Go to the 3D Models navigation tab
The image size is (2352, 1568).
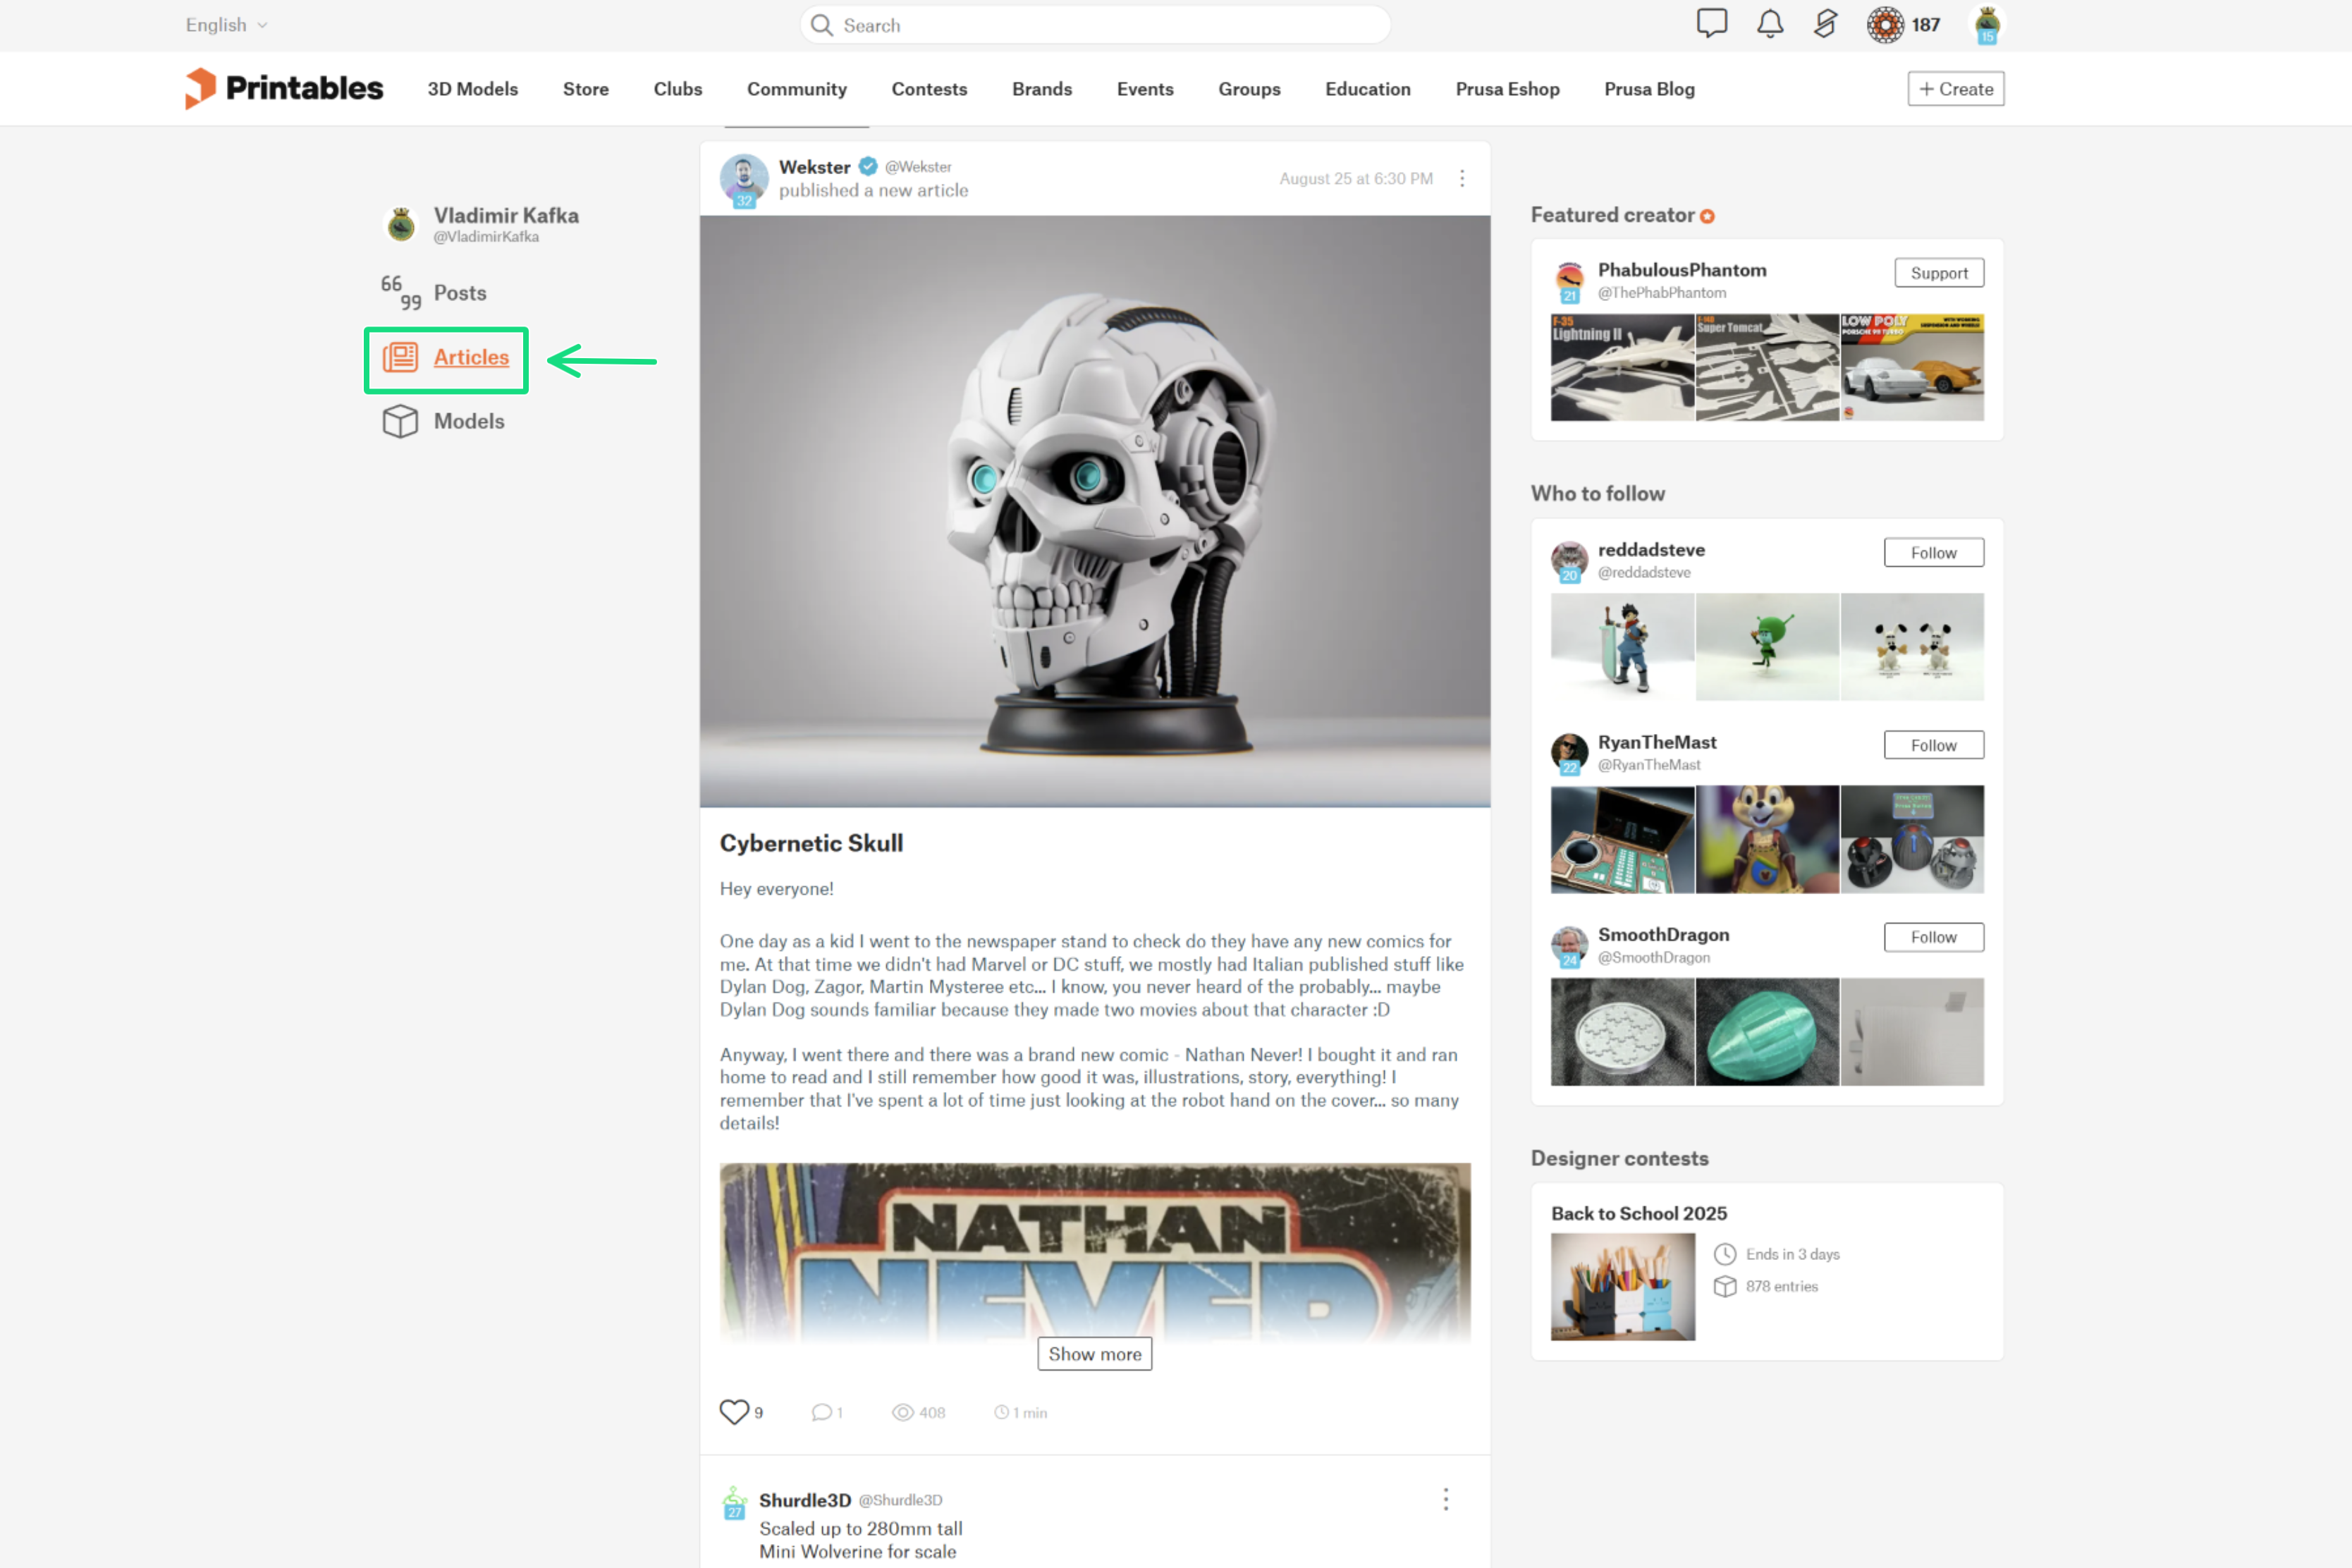tap(472, 89)
